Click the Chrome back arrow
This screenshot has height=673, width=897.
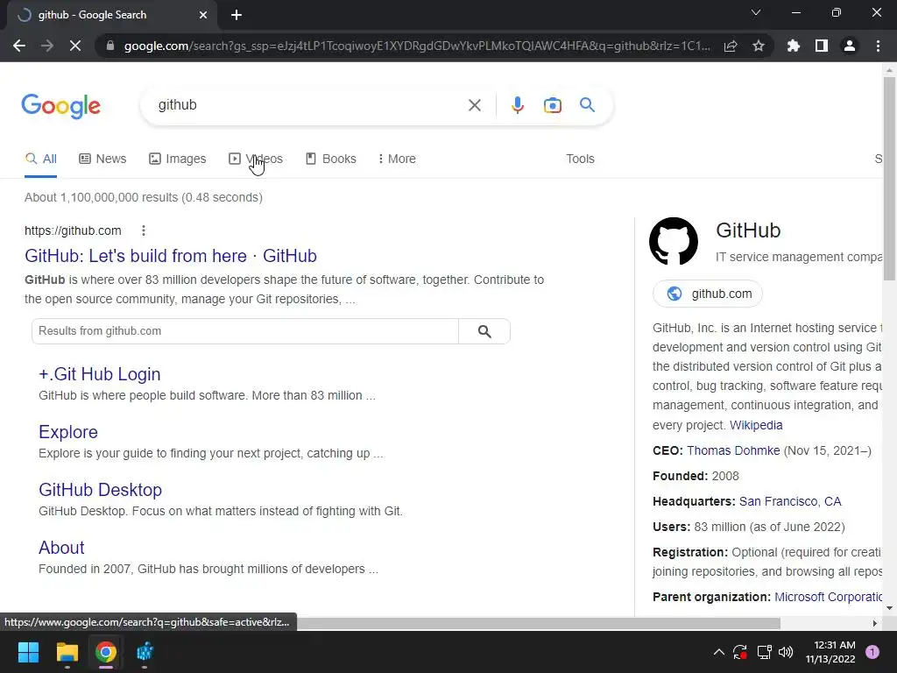click(19, 46)
